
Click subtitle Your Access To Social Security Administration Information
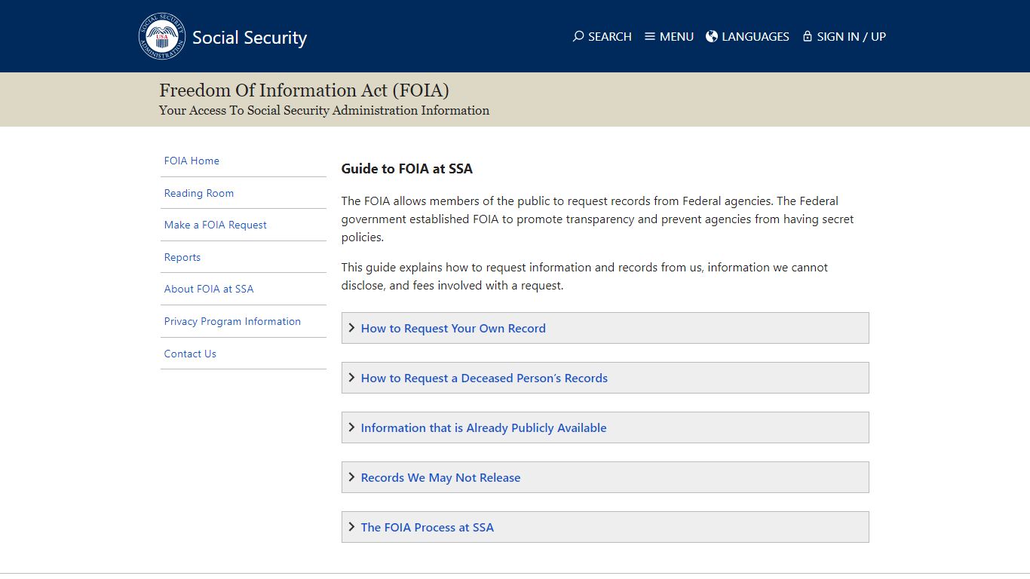click(x=324, y=111)
